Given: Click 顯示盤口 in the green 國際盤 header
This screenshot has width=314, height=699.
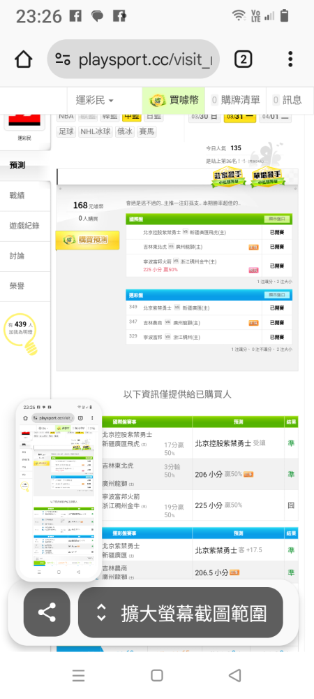Looking at the screenshot, I should (x=277, y=219).
